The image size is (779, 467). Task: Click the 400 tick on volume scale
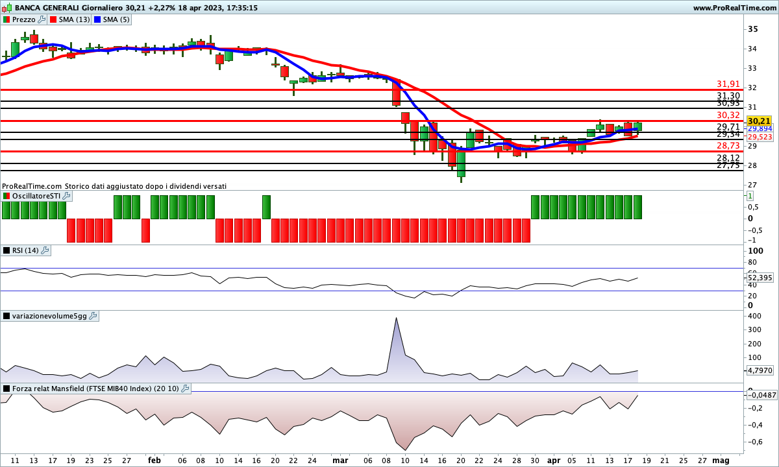(754, 316)
